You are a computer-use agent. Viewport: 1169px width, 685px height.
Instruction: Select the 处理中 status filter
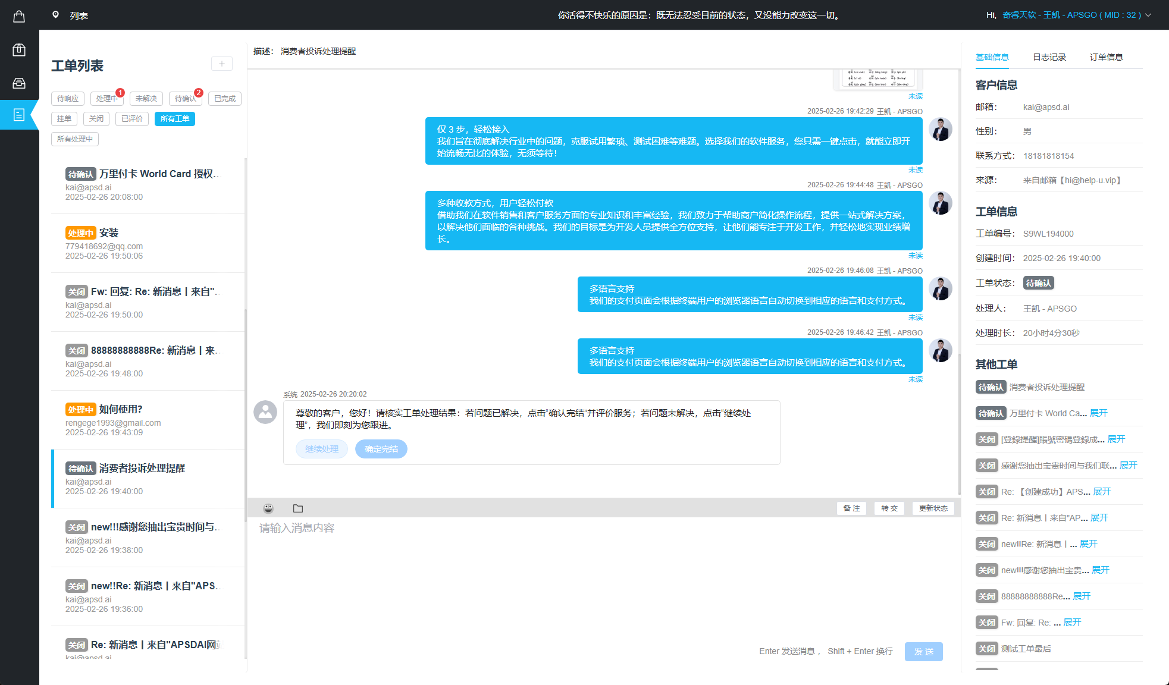[x=106, y=98]
